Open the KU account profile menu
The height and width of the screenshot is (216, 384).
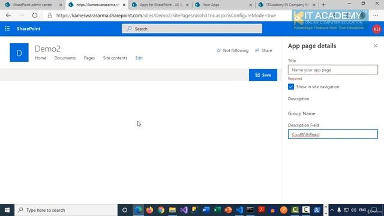(377, 29)
